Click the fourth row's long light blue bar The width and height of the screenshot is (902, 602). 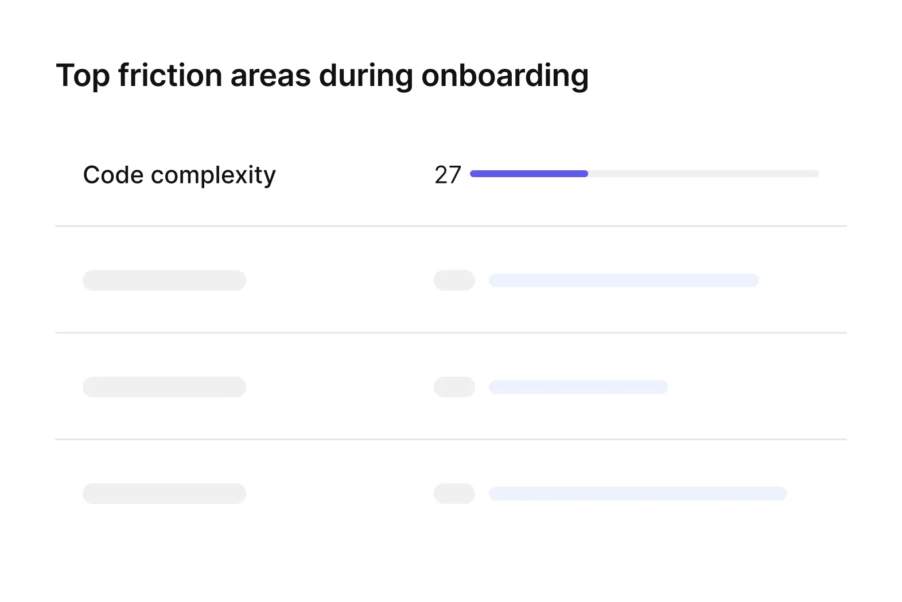click(x=637, y=494)
